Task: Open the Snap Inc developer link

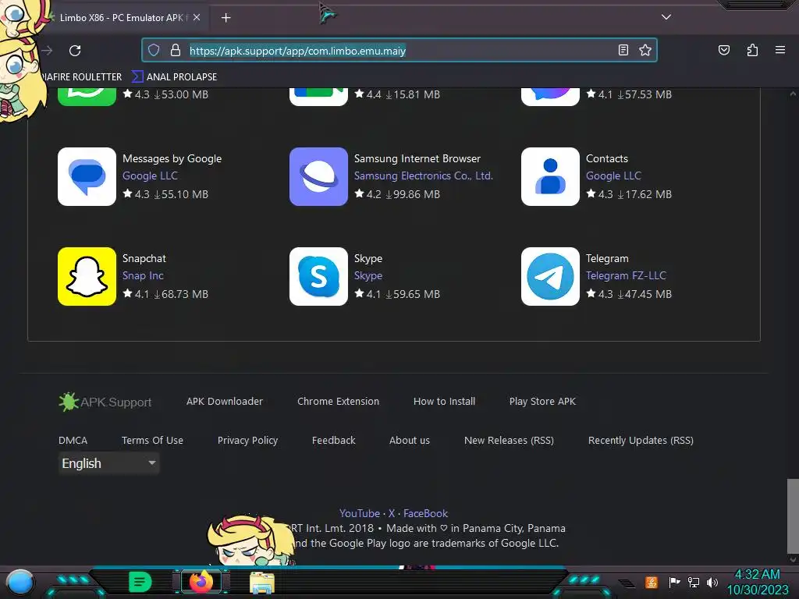Action: (x=143, y=275)
